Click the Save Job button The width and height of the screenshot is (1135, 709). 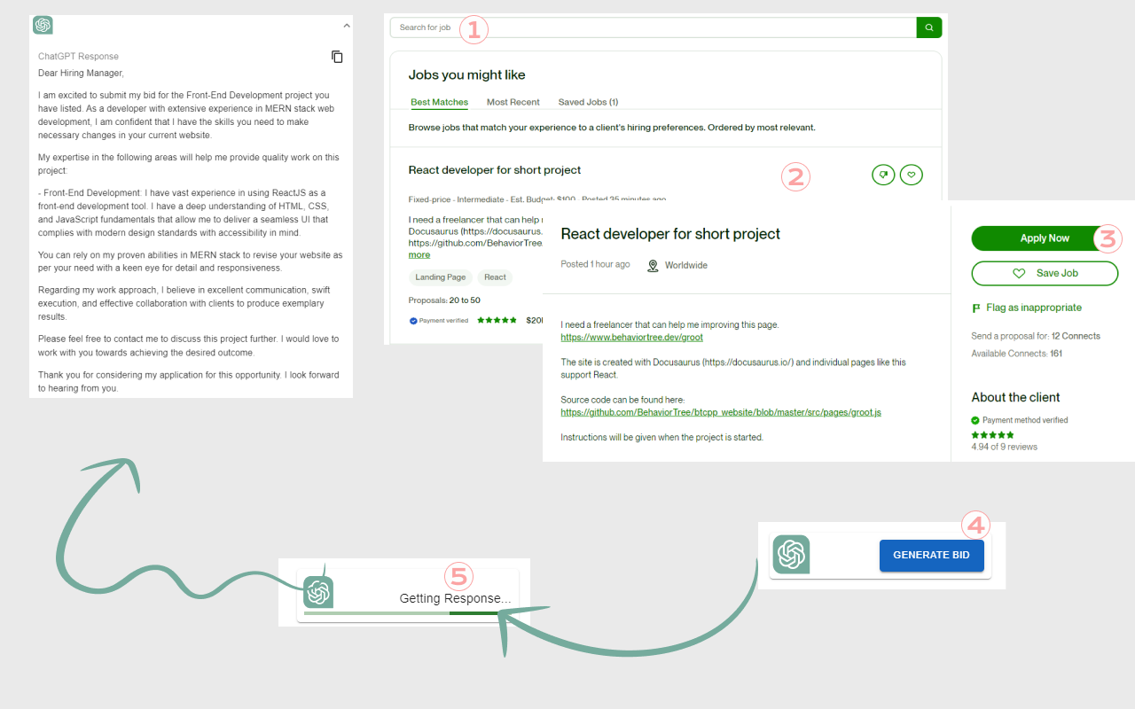pyautogui.click(x=1045, y=273)
